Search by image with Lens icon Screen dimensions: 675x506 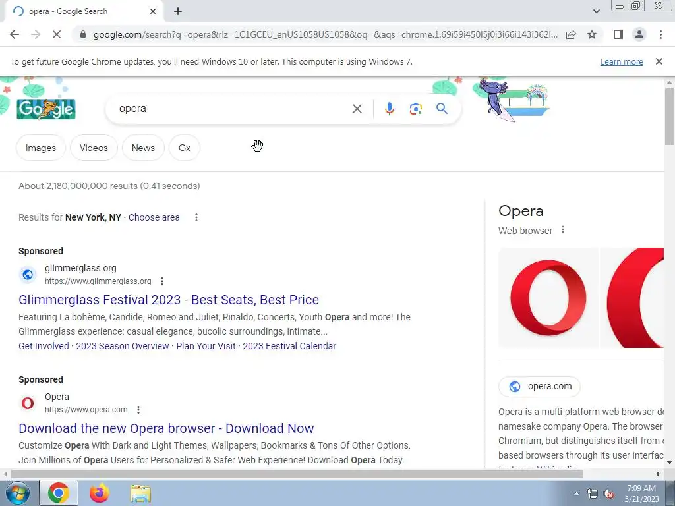(x=415, y=109)
